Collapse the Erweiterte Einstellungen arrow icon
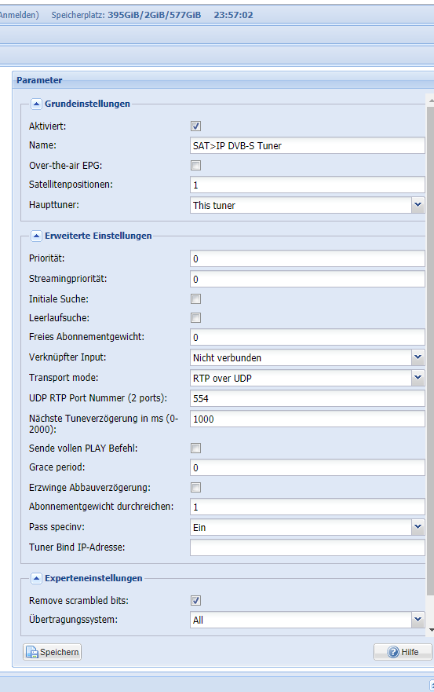 tap(36, 236)
